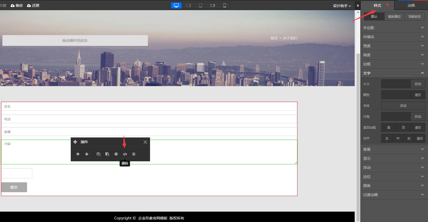Move the plugin up with the arrow
428x222 pixels.
pyautogui.click(x=78, y=154)
